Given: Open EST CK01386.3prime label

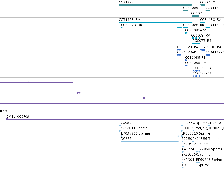Looking at the screenshot, I should tap(206, 139).
